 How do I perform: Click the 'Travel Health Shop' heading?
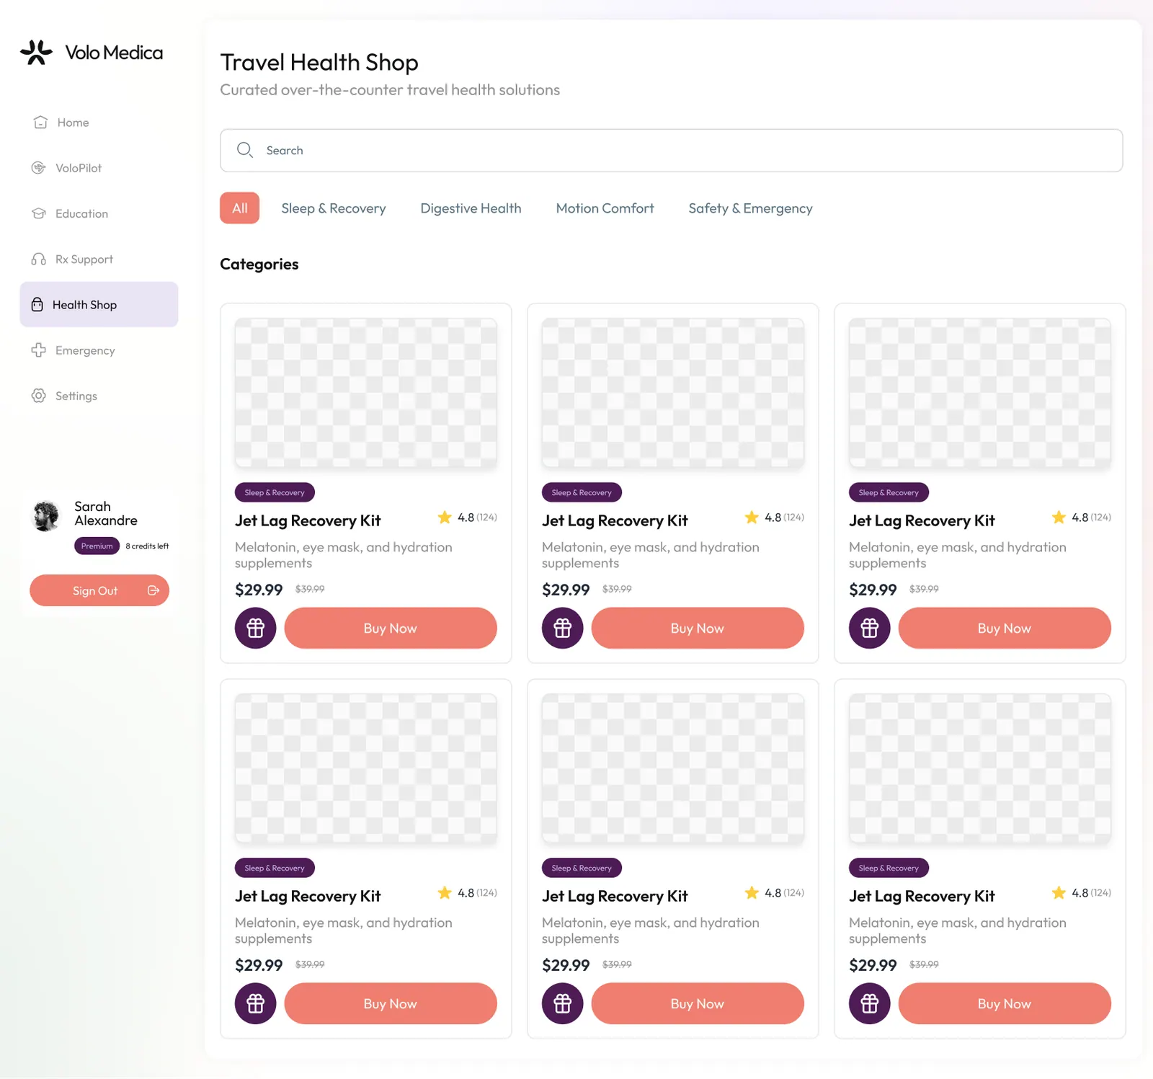point(319,62)
